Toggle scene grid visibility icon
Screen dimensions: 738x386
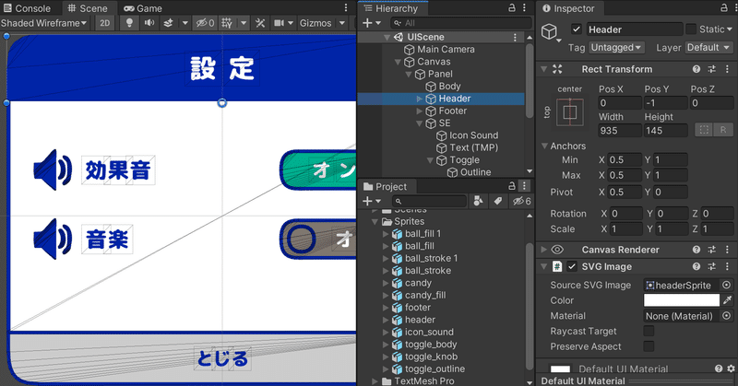[227, 22]
